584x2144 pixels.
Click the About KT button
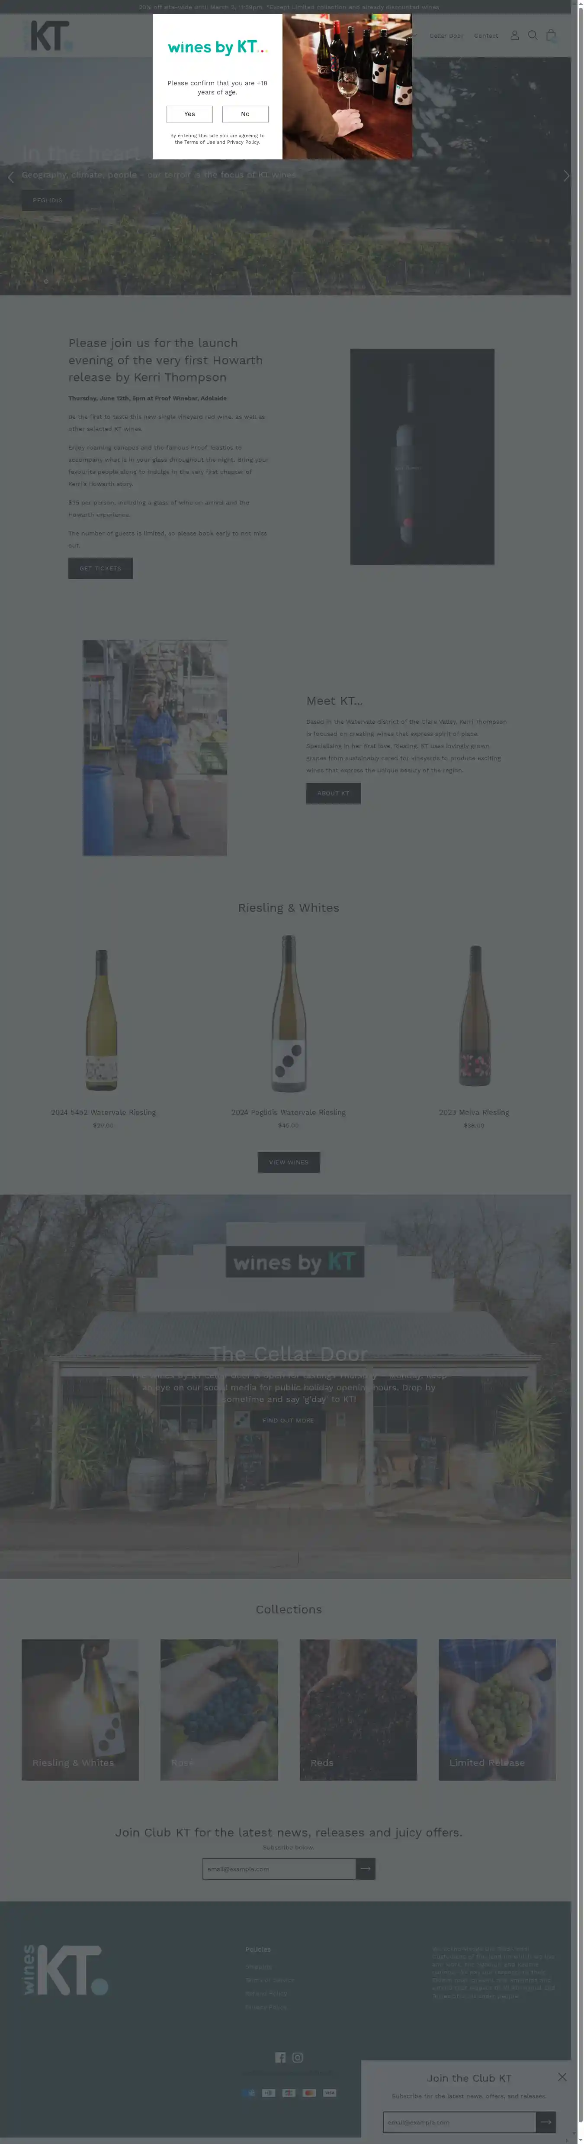[x=333, y=793]
